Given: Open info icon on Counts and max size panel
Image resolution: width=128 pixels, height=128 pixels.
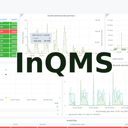Looking at the screenshot, I should click(21, 15).
